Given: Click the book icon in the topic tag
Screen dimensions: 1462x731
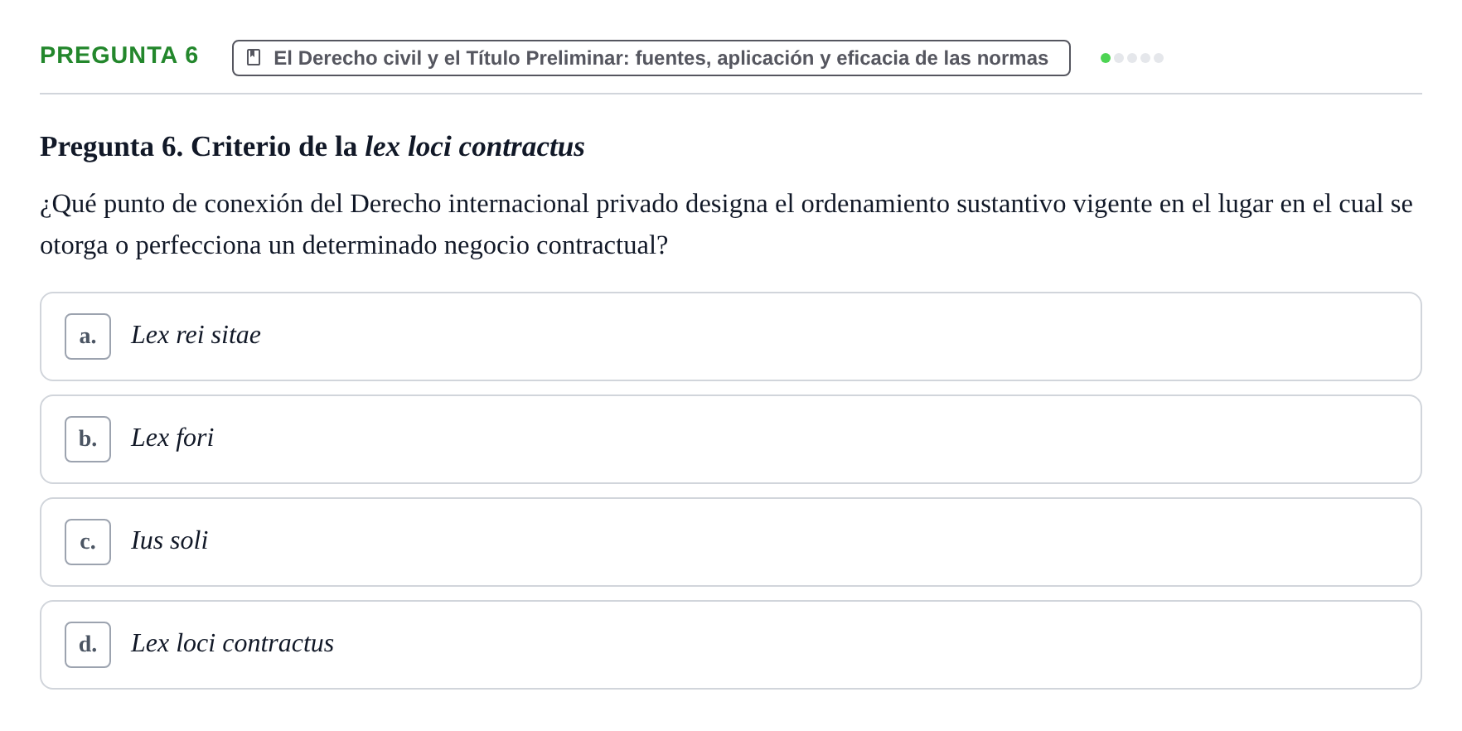Looking at the screenshot, I should [254, 57].
